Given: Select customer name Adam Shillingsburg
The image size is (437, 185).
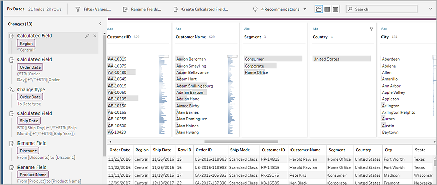Looking at the screenshot, I should coord(194,86).
